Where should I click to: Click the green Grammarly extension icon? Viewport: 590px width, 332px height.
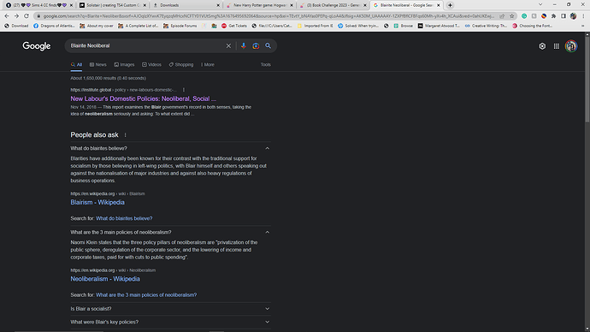[524, 16]
